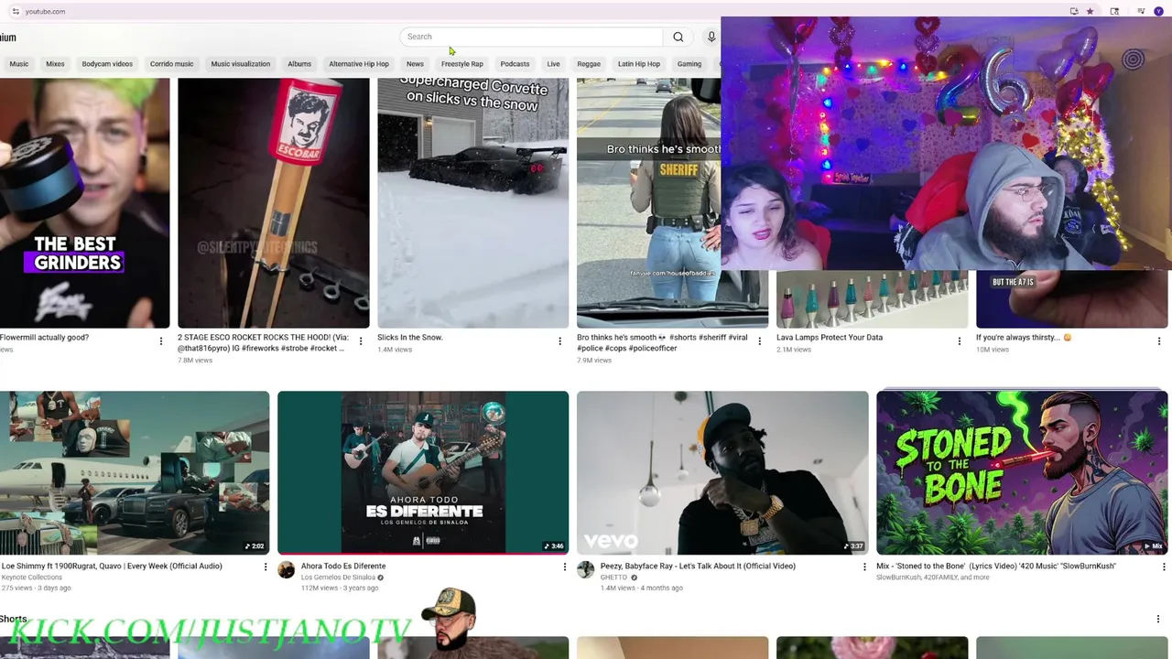The height and width of the screenshot is (659, 1172).
Task: Open more options for Flowermill short
Action: tap(161, 341)
